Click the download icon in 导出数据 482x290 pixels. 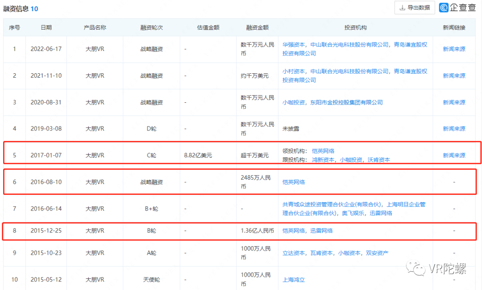coord(402,8)
